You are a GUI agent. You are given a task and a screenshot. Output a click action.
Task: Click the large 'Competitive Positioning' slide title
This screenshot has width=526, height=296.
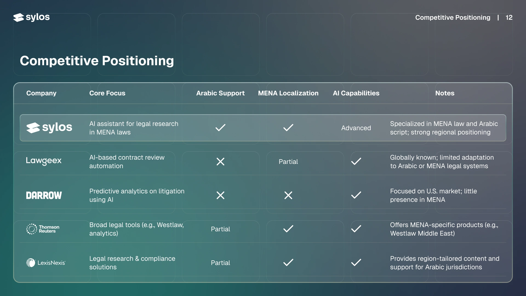[97, 61]
